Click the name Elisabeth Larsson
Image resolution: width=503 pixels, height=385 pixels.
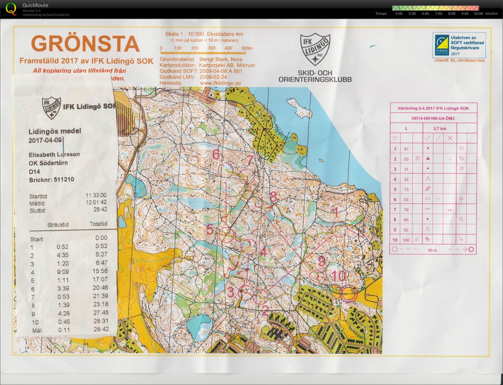(x=54, y=155)
